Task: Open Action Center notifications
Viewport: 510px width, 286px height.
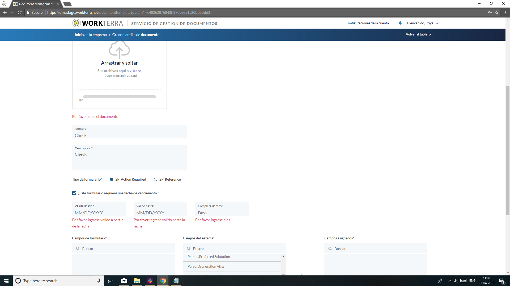Action: [501, 281]
